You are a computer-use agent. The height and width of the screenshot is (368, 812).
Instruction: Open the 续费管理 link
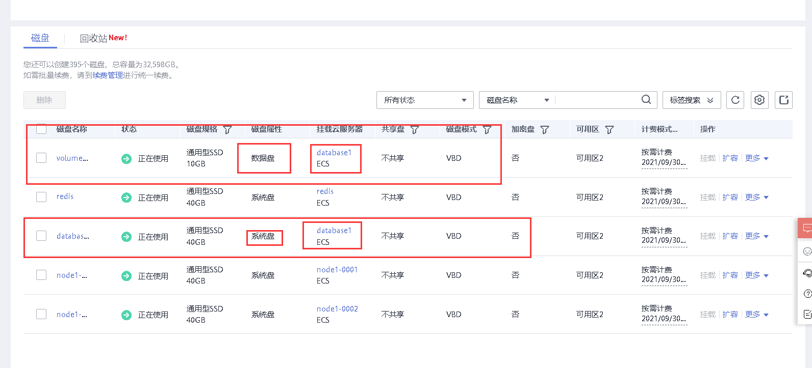pos(108,75)
